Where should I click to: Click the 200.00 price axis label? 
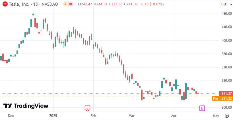(x=227, y=108)
